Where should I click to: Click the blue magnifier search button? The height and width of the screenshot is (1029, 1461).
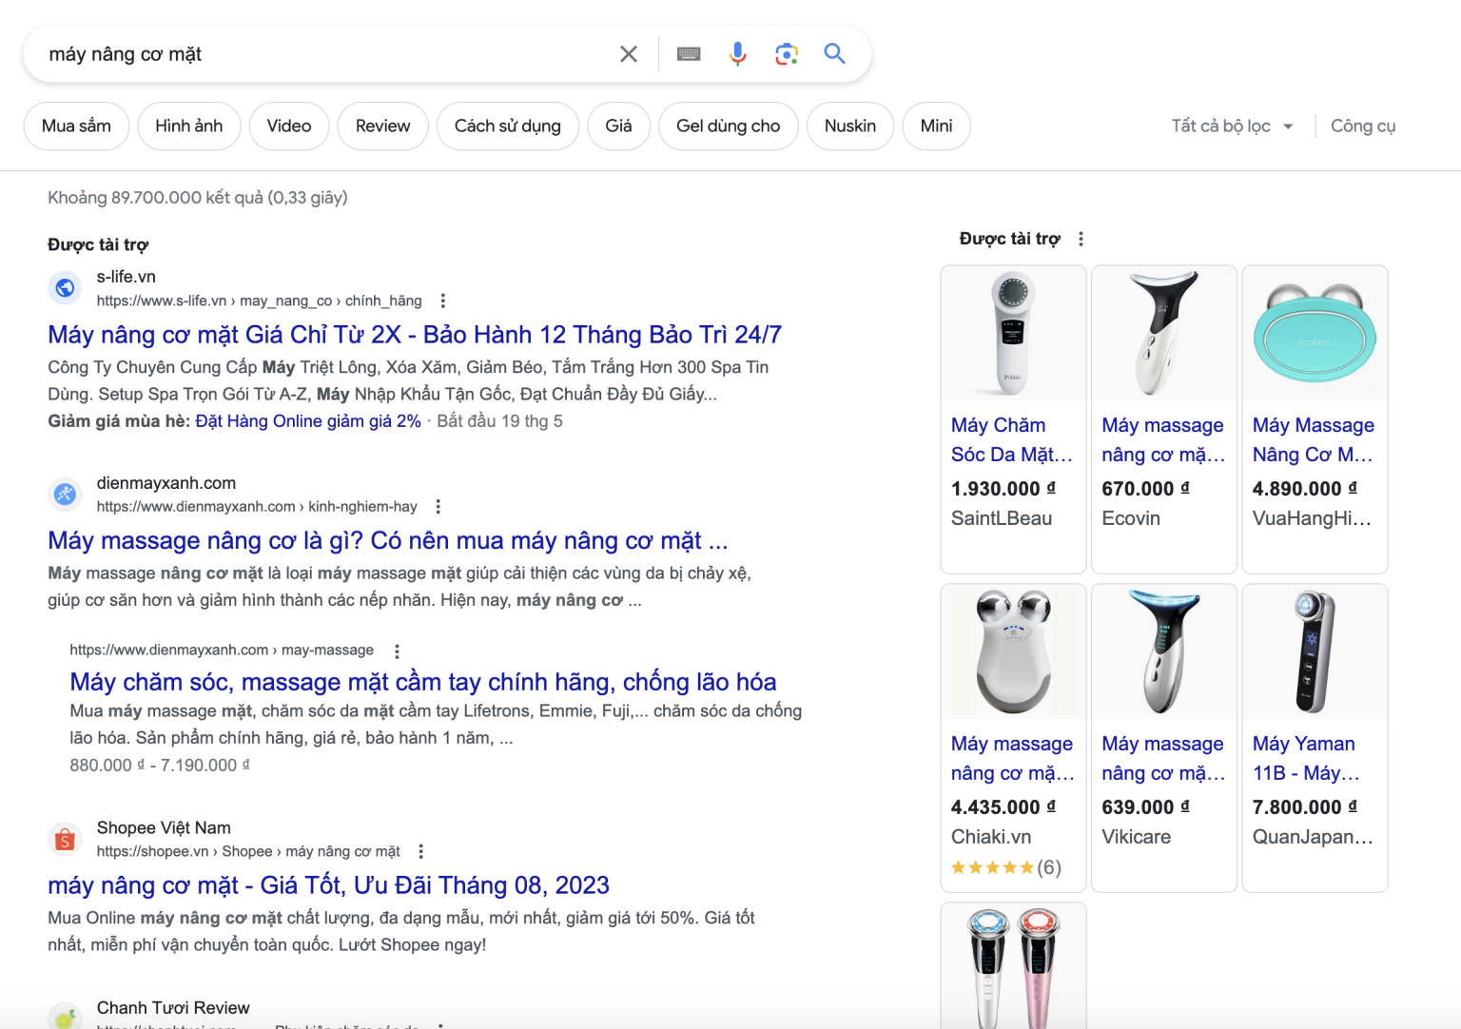coord(834,54)
